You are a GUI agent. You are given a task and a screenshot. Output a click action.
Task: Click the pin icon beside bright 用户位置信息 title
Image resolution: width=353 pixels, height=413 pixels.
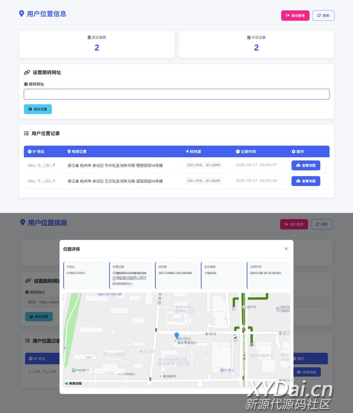(22, 14)
